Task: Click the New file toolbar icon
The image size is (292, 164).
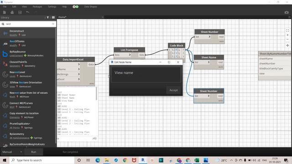Action: (5, 12)
